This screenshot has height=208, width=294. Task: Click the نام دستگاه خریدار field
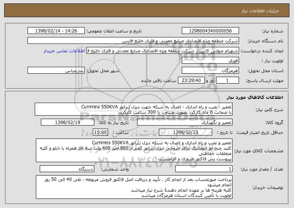pyautogui.click(x=133, y=41)
